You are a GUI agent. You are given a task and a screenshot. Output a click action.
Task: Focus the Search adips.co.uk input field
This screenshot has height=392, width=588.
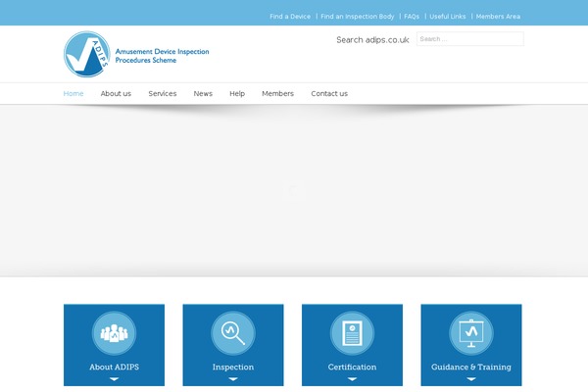point(469,39)
